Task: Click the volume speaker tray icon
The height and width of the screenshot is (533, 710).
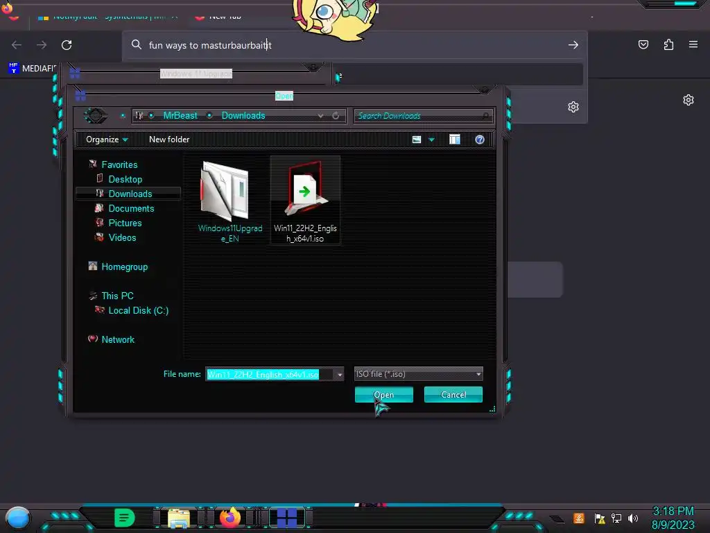Action: point(632,518)
